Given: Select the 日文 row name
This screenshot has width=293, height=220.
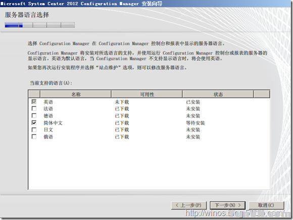Looking at the screenshot, I should [48, 130].
